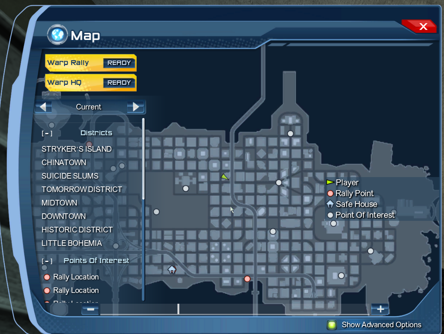Click the map zoom slider handle
This screenshot has height=334, width=444.
point(179,309)
